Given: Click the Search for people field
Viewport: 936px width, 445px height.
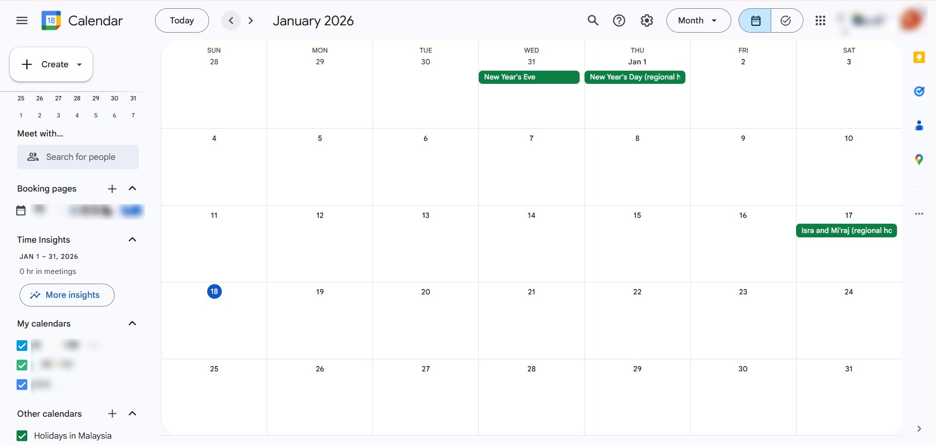Looking at the screenshot, I should (78, 157).
